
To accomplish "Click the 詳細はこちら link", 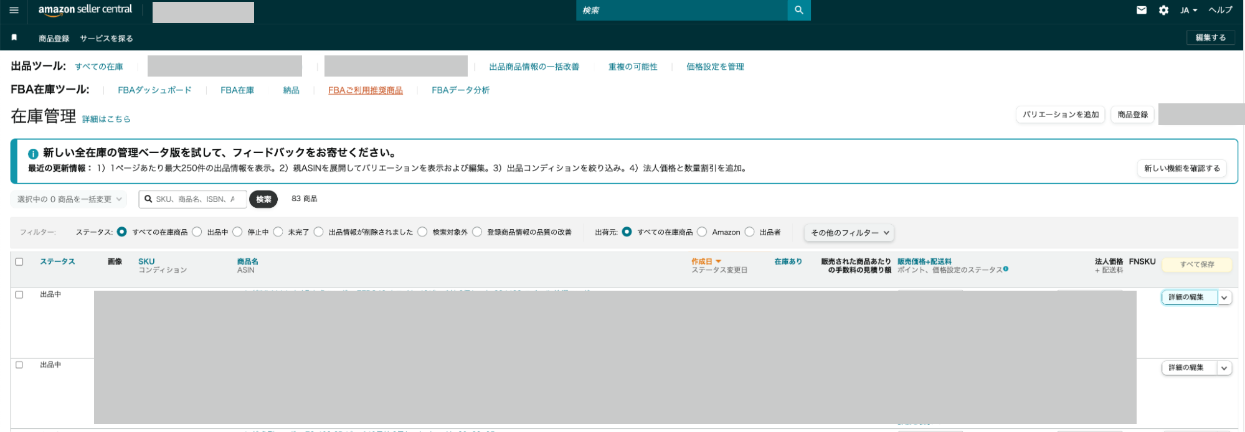I will coord(107,119).
